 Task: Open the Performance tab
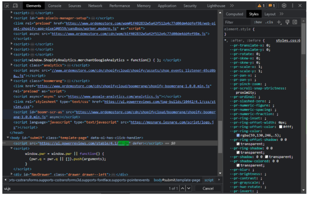click(120, 6)
